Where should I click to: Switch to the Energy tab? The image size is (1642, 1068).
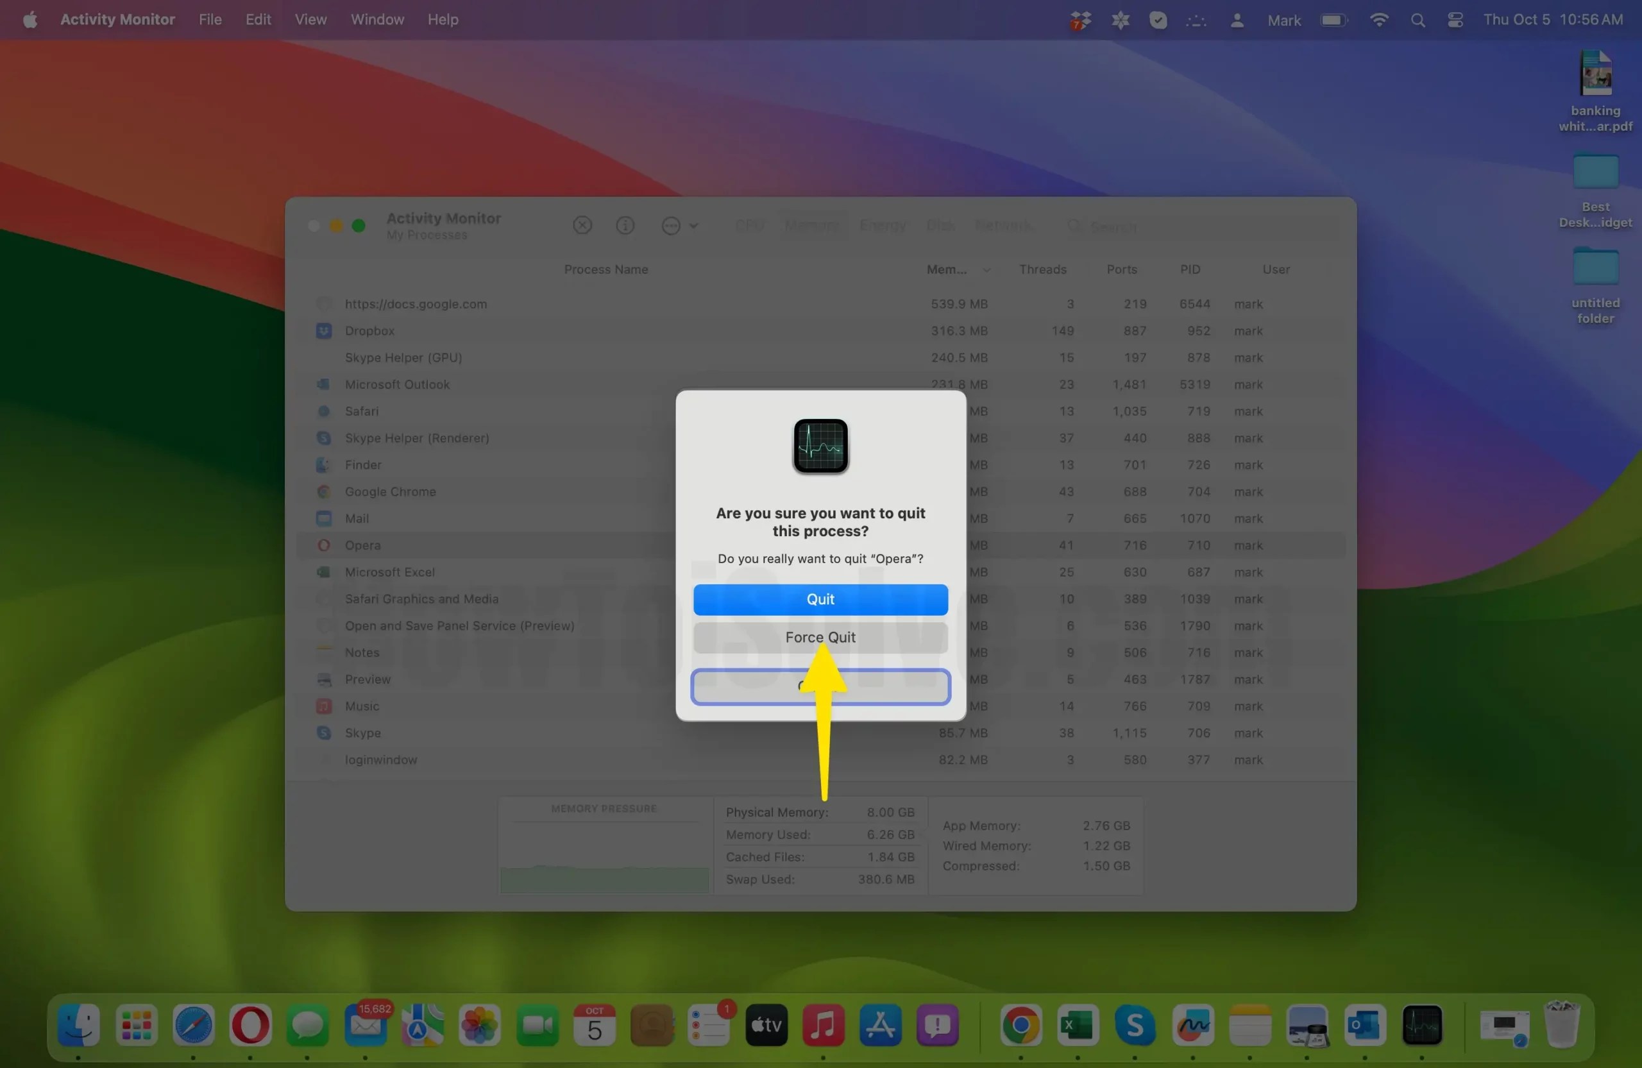tap(883, 225)
